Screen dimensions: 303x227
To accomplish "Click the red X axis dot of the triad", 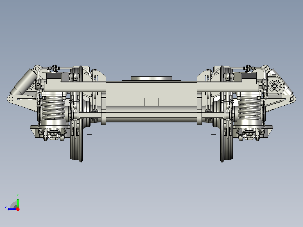I will (x=18, y=209).
